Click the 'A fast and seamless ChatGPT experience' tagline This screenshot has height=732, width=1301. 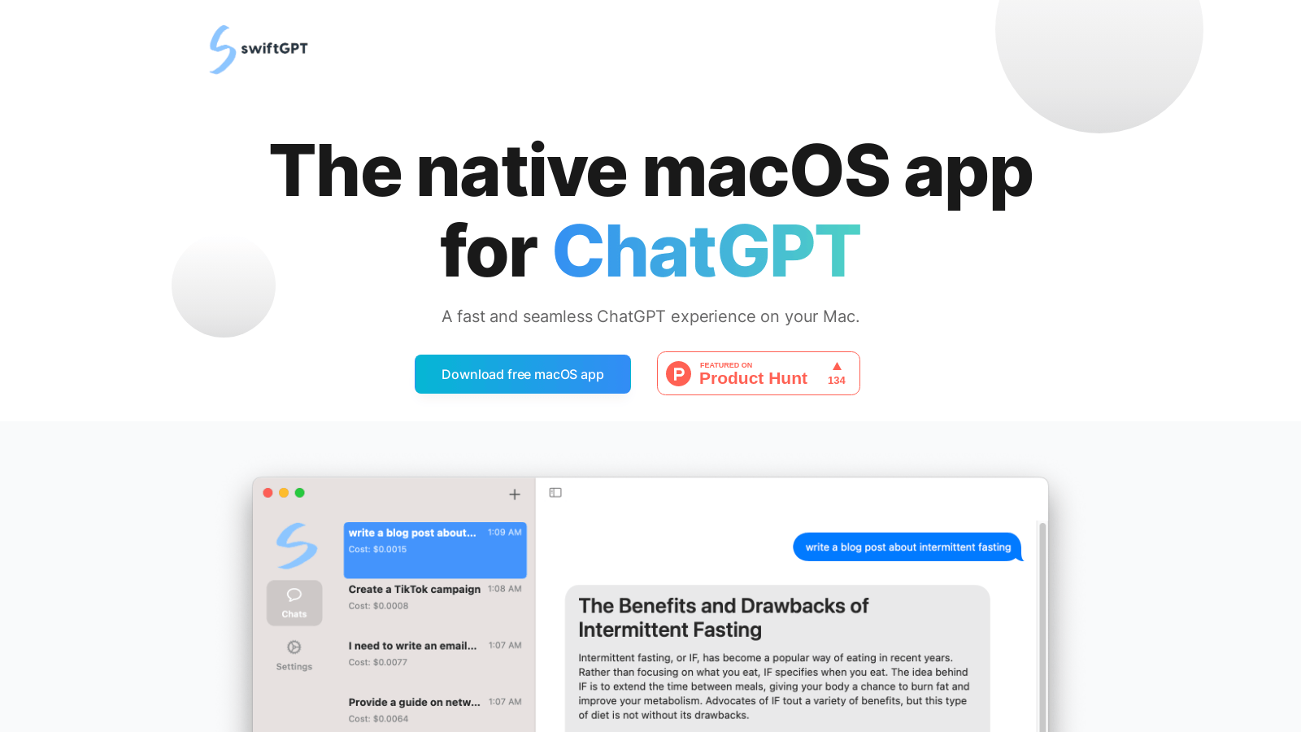point(650,316)
